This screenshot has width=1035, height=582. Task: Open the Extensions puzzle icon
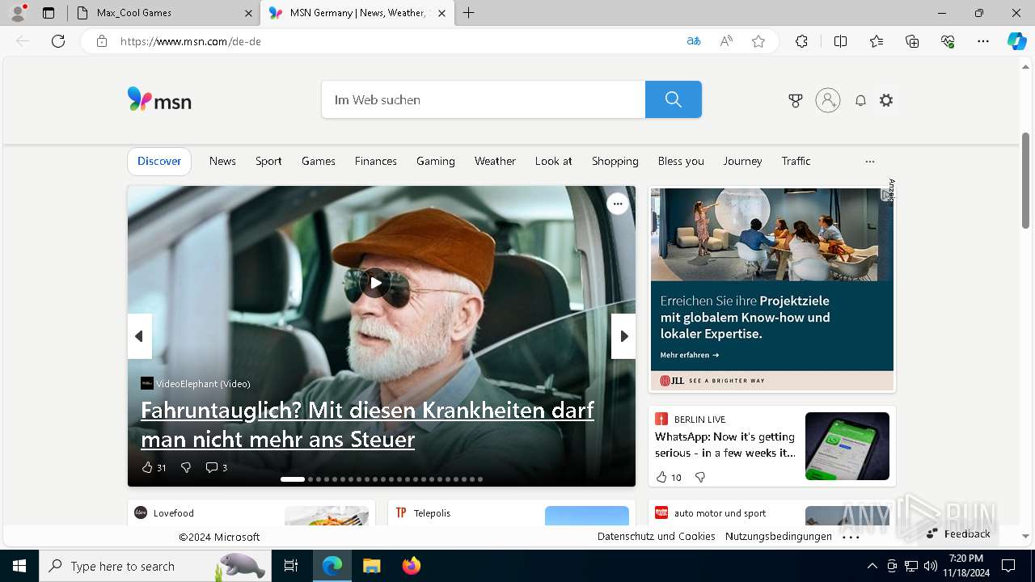point(801,41)
